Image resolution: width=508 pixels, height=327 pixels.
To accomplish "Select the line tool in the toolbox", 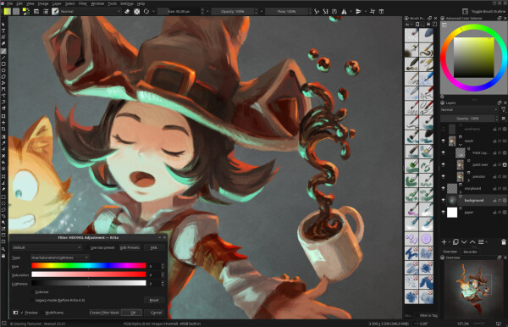I will [3, 58].
